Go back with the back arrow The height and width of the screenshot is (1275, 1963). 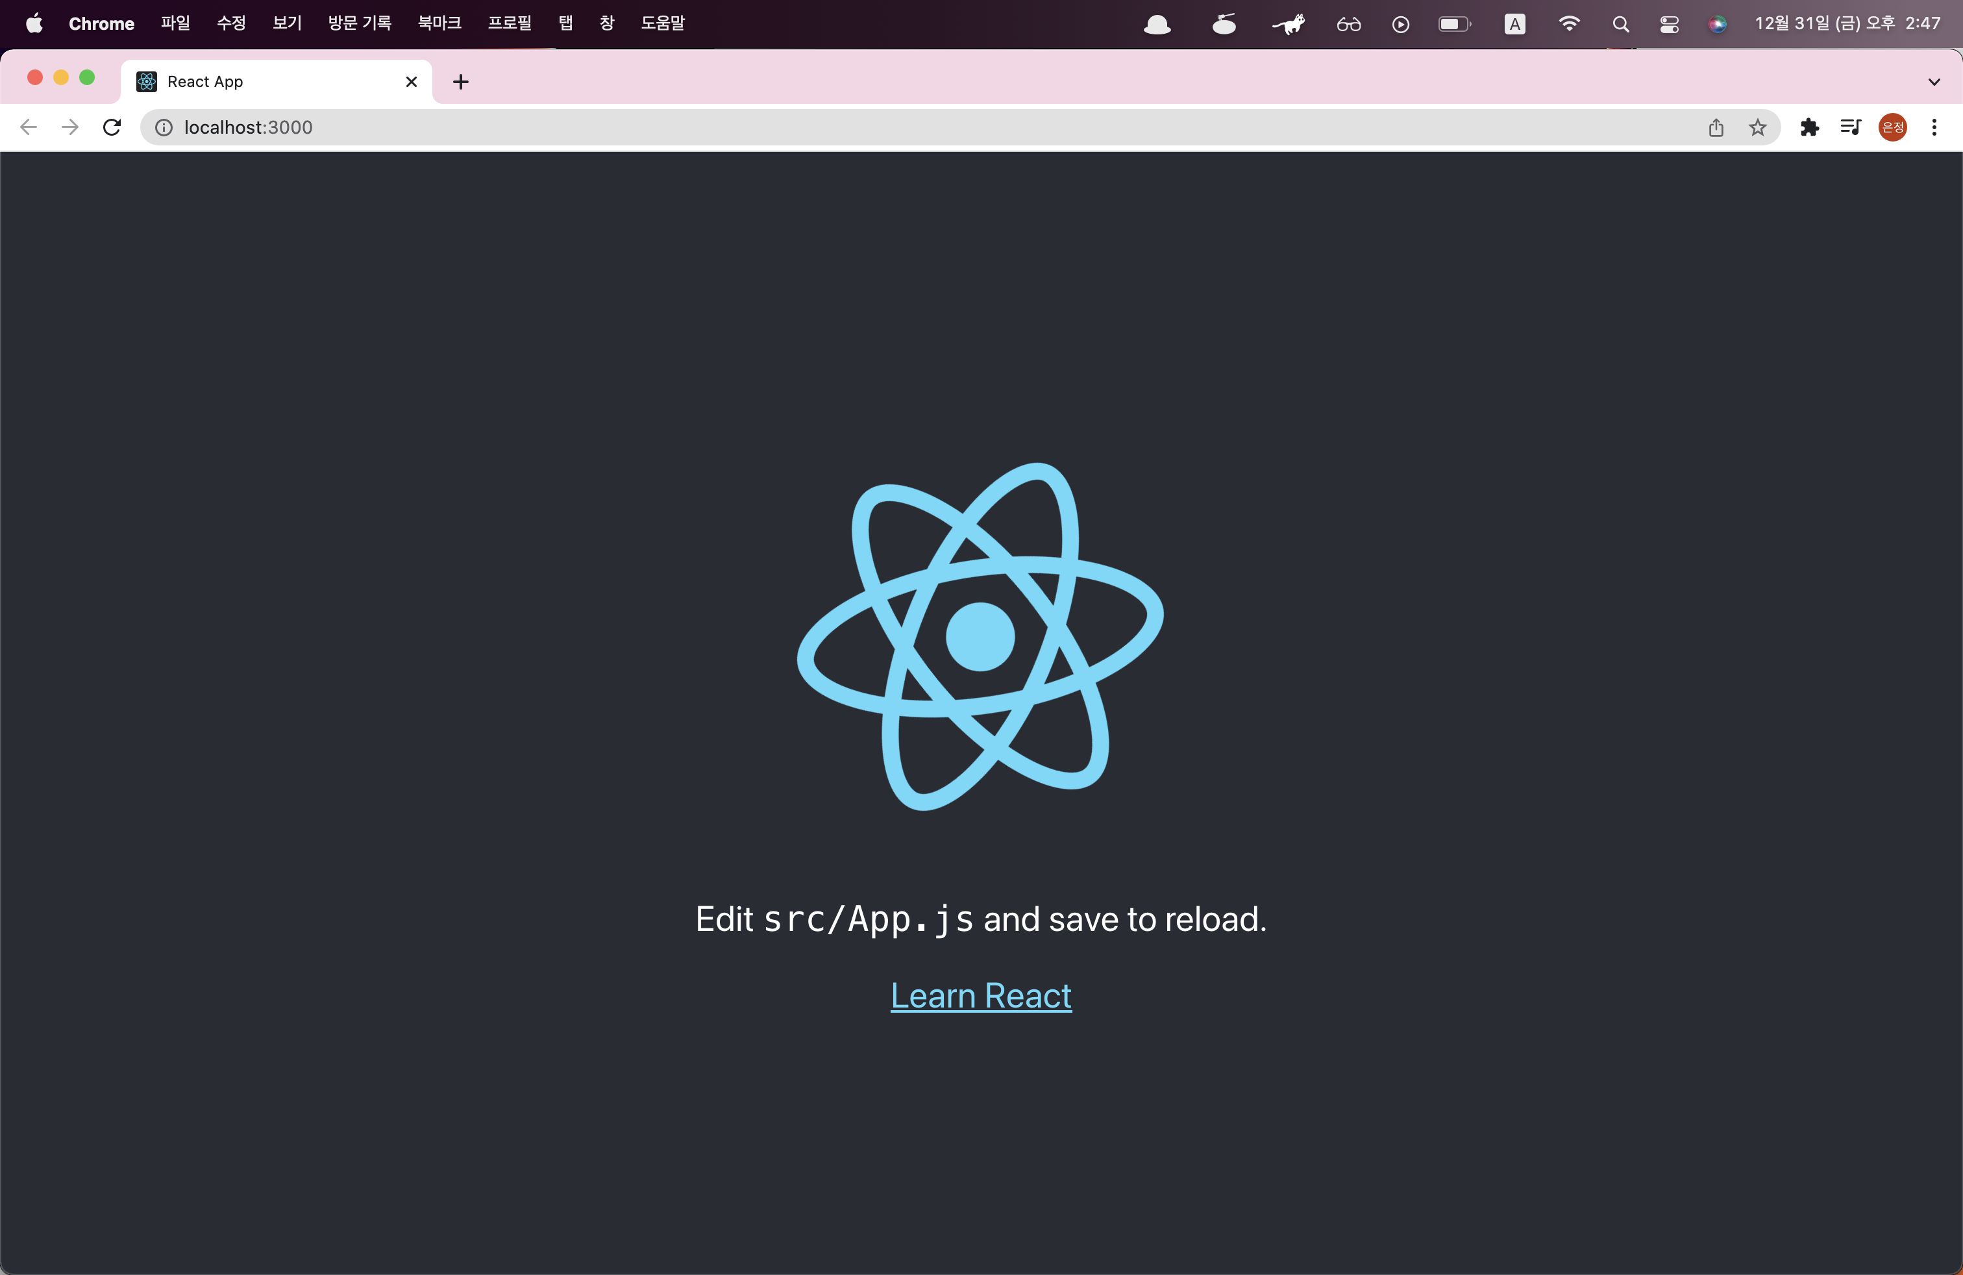(x=29, y=127)
